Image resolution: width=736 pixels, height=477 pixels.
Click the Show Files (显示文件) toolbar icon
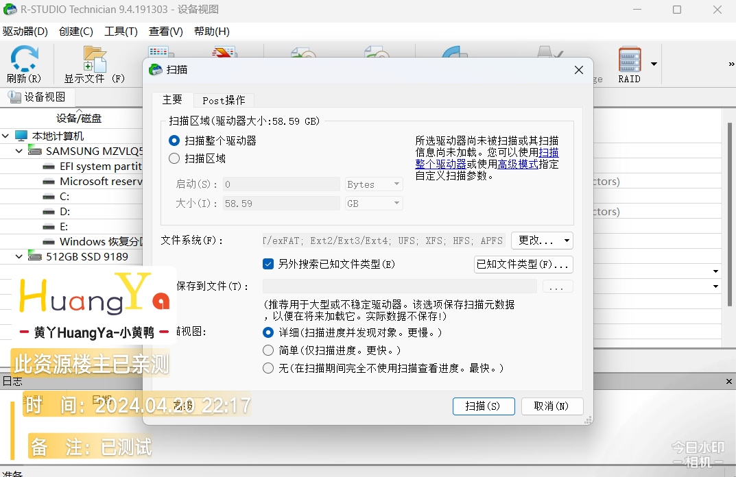tap(95, 64)
